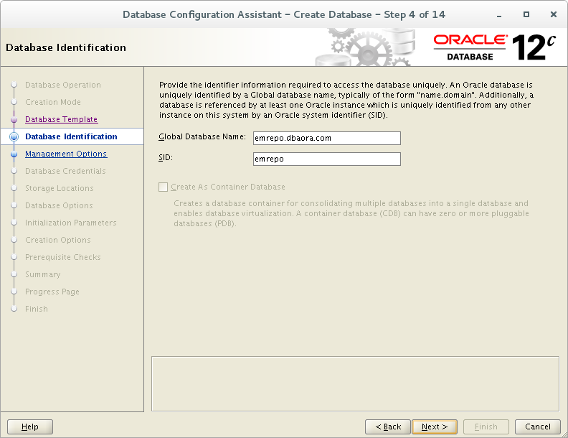This screenshot has height=438, width=568.
Task: Go back with the Back button
Action: point(387,427)
